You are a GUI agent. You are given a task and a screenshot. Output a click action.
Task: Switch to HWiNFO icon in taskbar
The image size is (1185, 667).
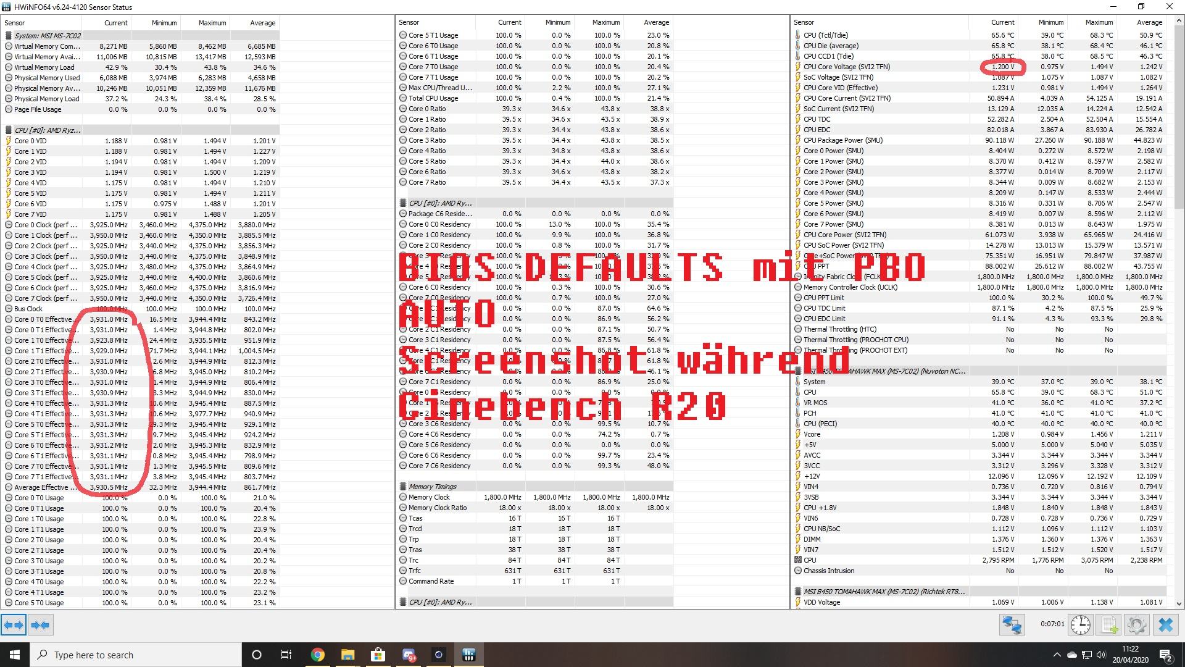(x=469, y=655)
